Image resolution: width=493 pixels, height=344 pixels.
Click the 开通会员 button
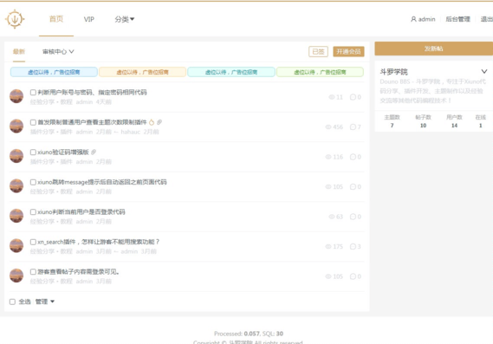tap(348, 52)
